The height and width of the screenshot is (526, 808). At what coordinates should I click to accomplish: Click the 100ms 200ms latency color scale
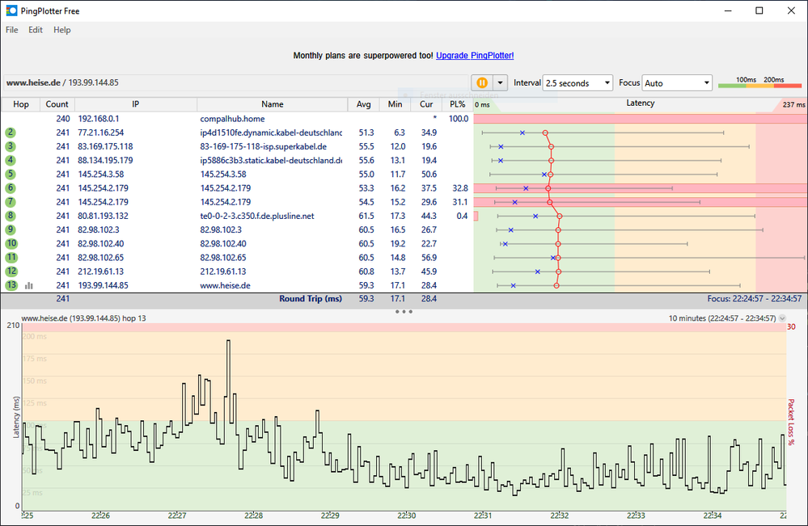click(x=760, y=82)
